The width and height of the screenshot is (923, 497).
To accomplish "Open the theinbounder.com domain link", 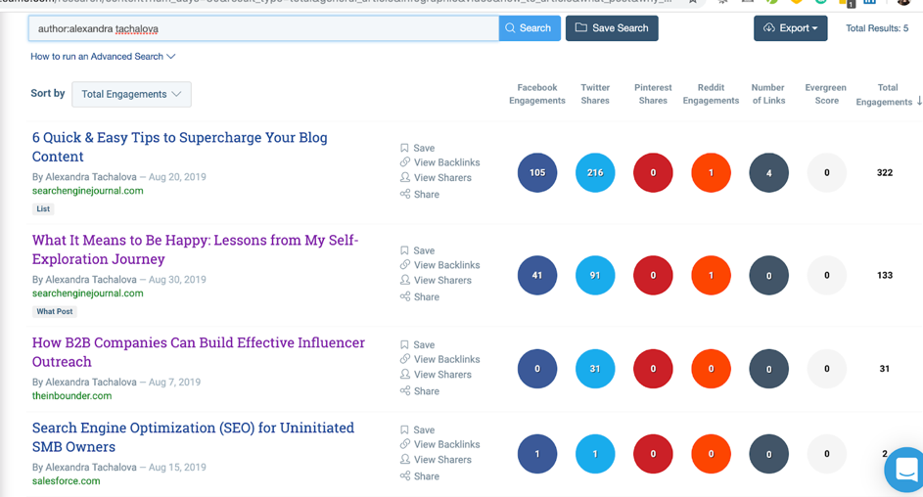I will (71, 396).
